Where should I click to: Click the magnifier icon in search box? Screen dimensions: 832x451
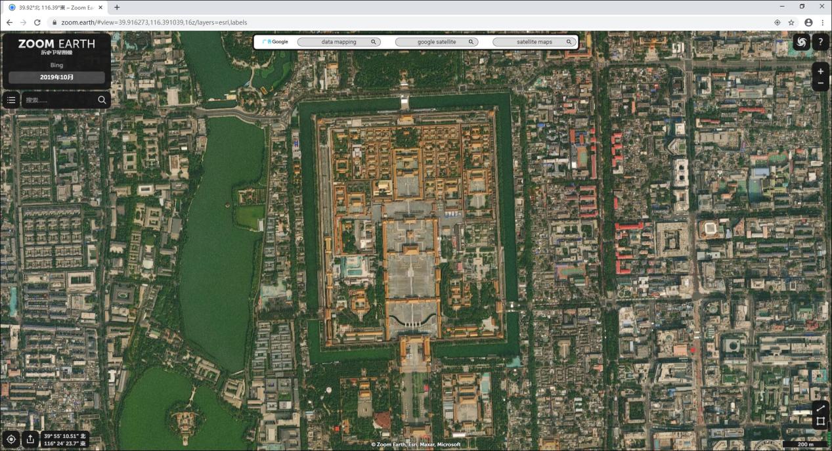102,100
